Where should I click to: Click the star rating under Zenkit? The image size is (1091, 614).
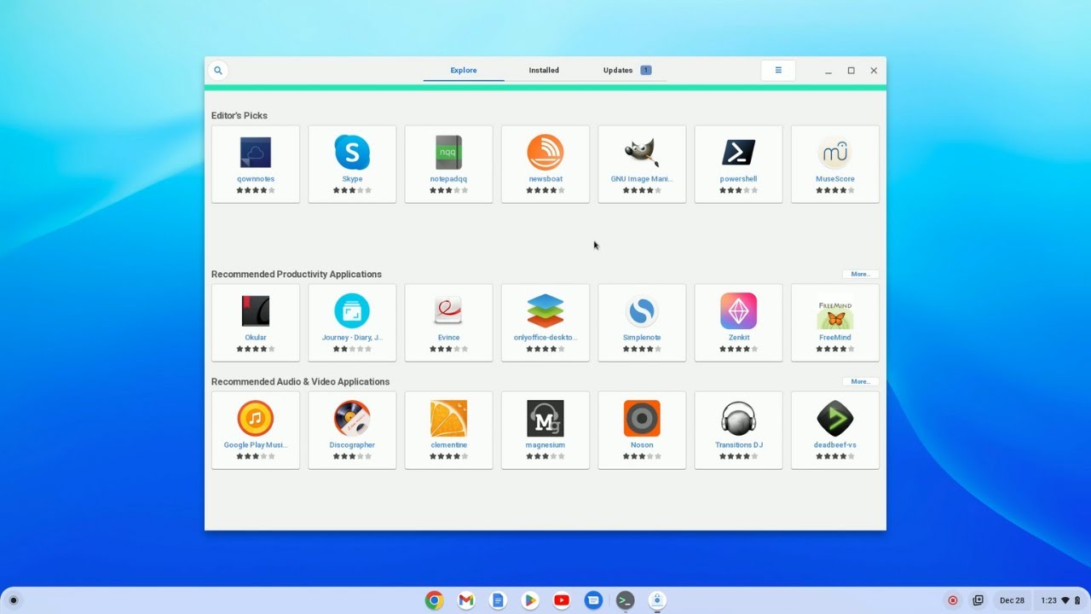(738, 349)
